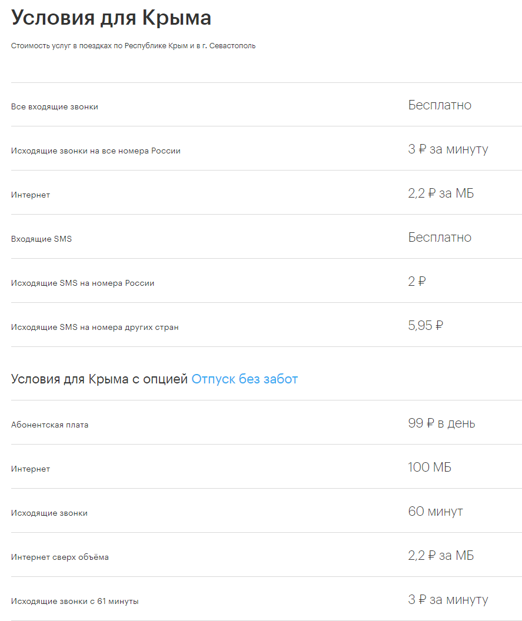This screenshot has width=522, height=621.
Task: Click the 'Бесплатно' value for incoming SMS
Action: [x=440, y=237]
